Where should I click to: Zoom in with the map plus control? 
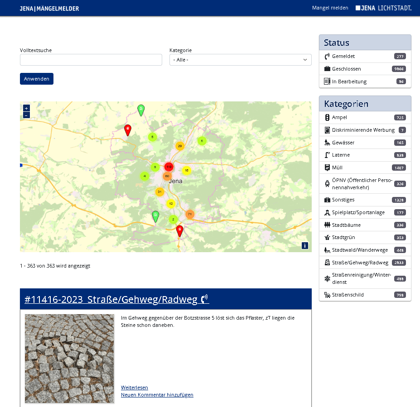(26, 108)
